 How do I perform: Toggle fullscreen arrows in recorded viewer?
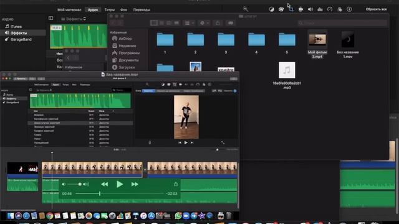pyautogui.click(x=223, y=142)
